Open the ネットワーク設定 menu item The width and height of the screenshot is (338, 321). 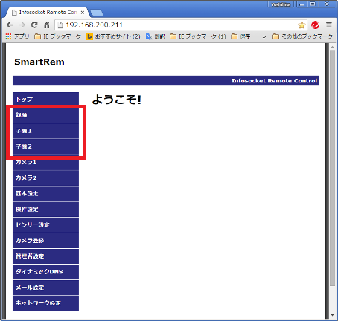[x=45, y=303]
